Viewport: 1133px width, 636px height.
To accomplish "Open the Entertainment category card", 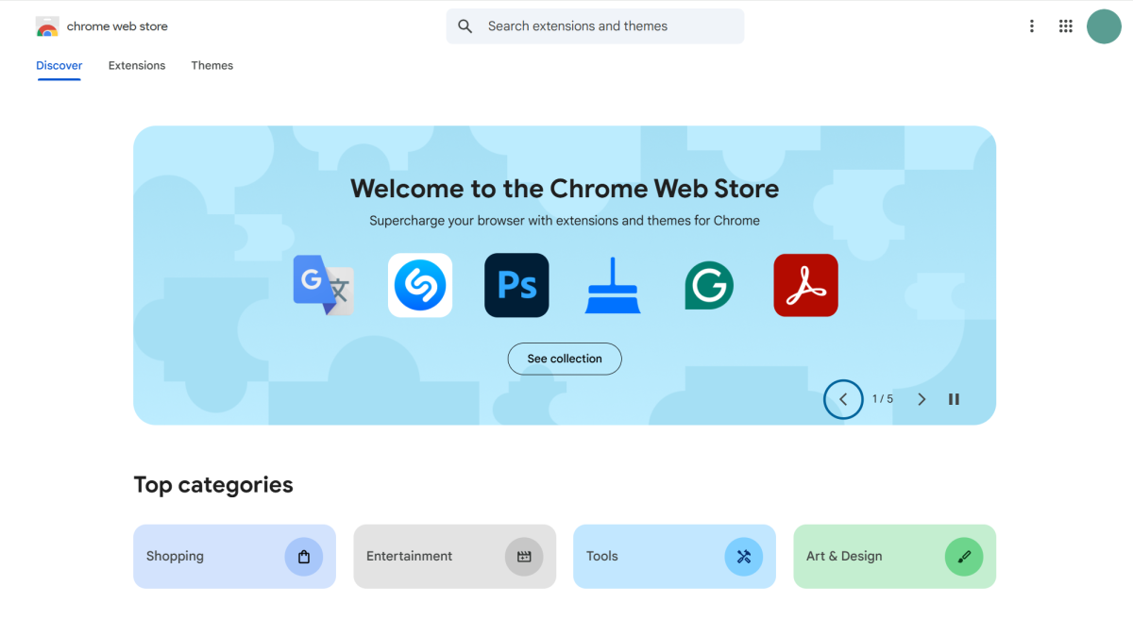I will (454, 557).
